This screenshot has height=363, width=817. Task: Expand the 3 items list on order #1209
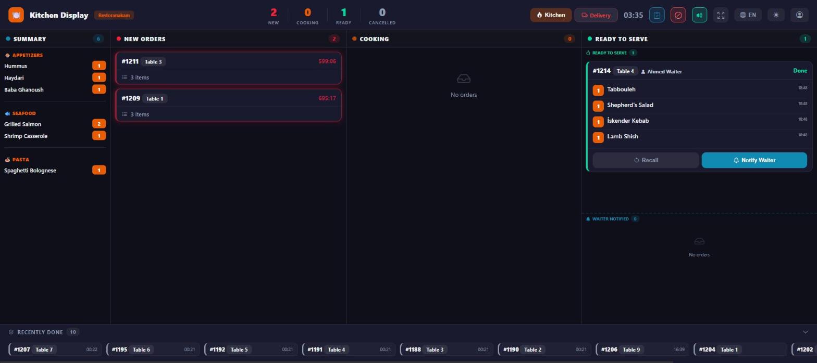point(228,114)
